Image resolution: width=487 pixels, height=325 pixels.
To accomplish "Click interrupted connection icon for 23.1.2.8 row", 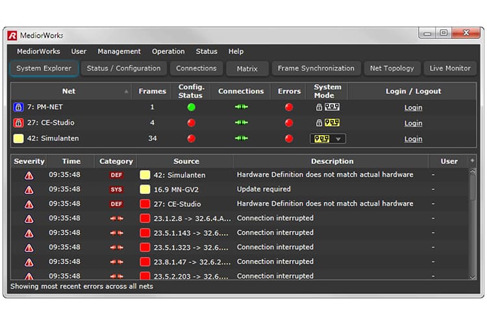I will click(116, 218).
